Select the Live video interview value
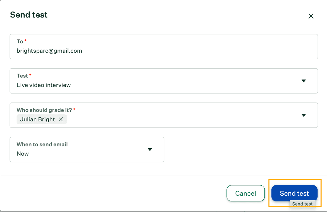 (x=44, y=85)
